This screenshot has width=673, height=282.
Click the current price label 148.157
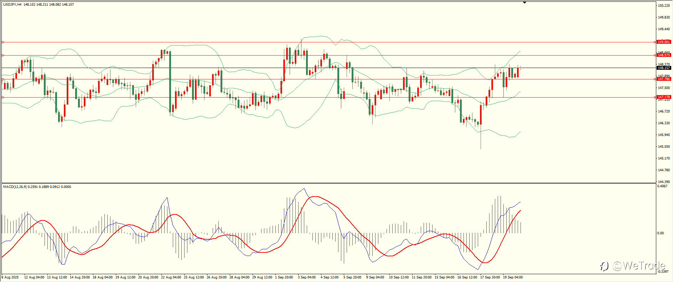click(664, 68)
